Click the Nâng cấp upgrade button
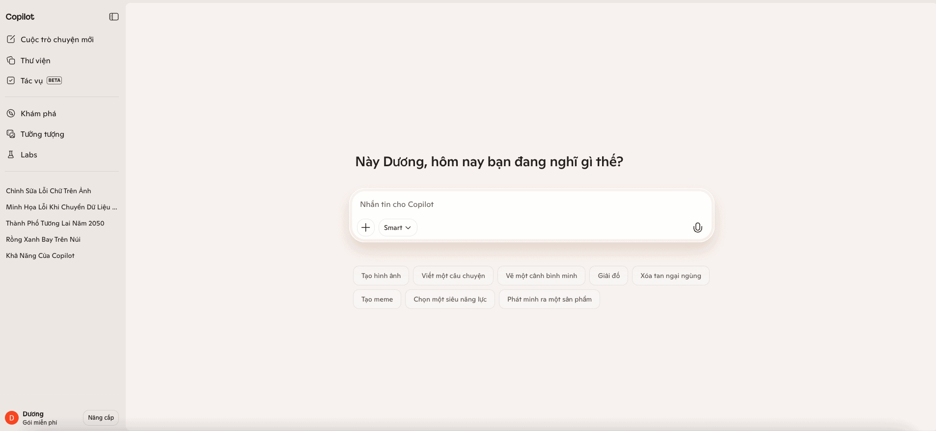 [x=101, y=418]
